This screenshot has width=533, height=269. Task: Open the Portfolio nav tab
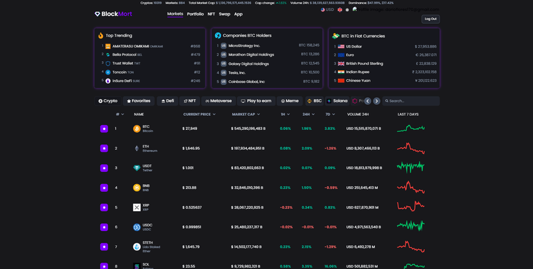coord(195,14)
